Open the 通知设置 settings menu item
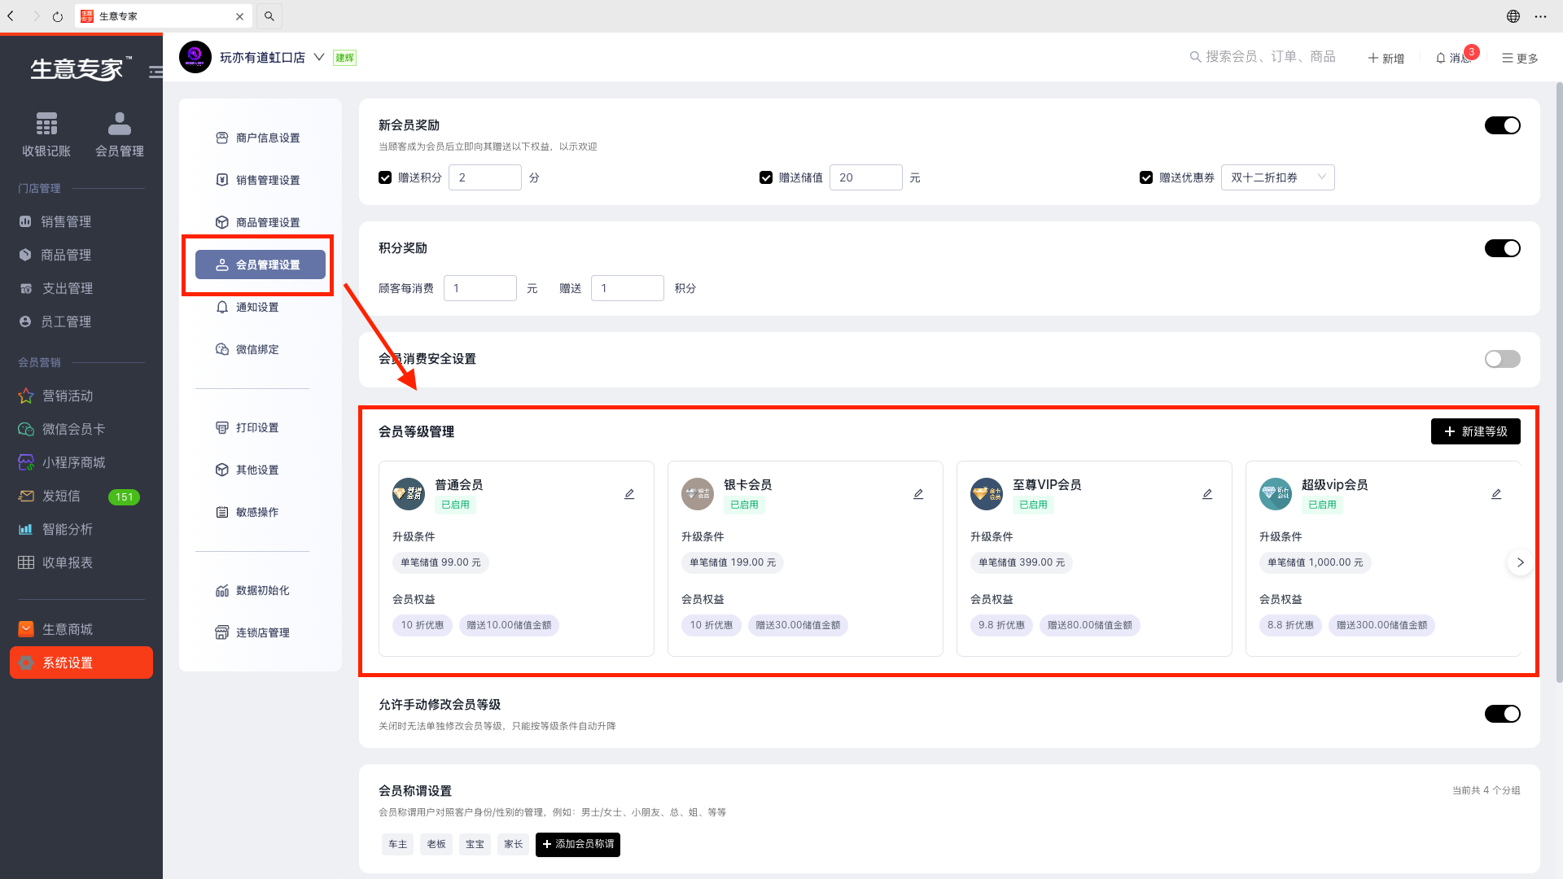Viewport: 1563px width, 879px height. click(257, 307)
